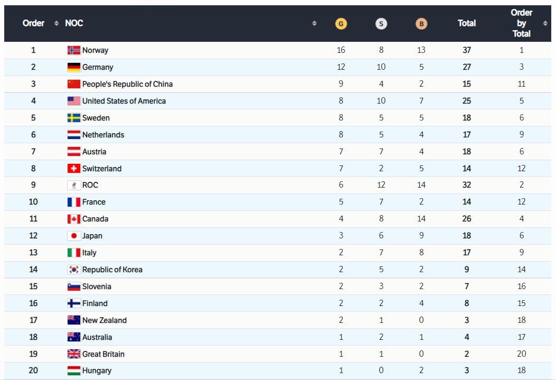Viewport: 556px width, 380px height.
Task: Open the United States of America link
Action: pyautogui.click(x=124, y=101)
